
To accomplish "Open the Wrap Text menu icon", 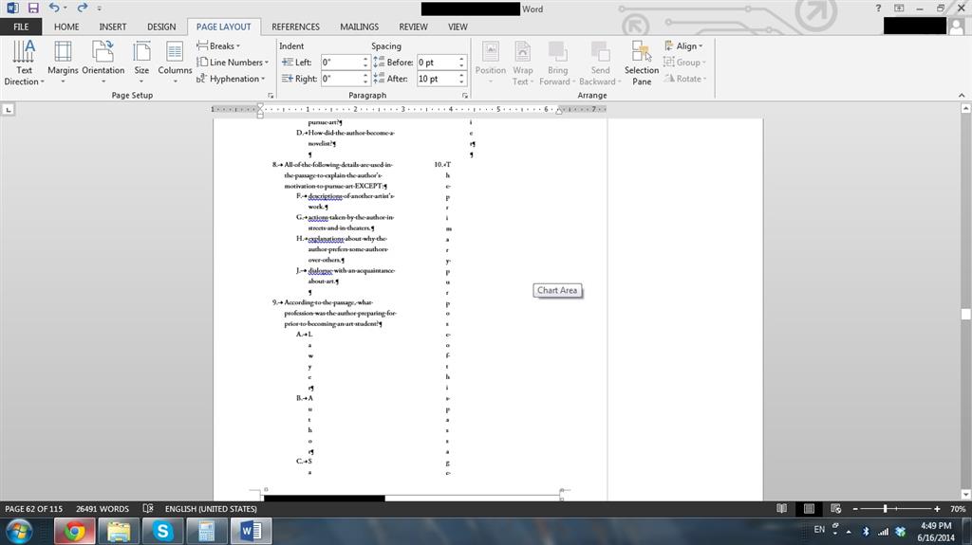I will coord(523,52).
